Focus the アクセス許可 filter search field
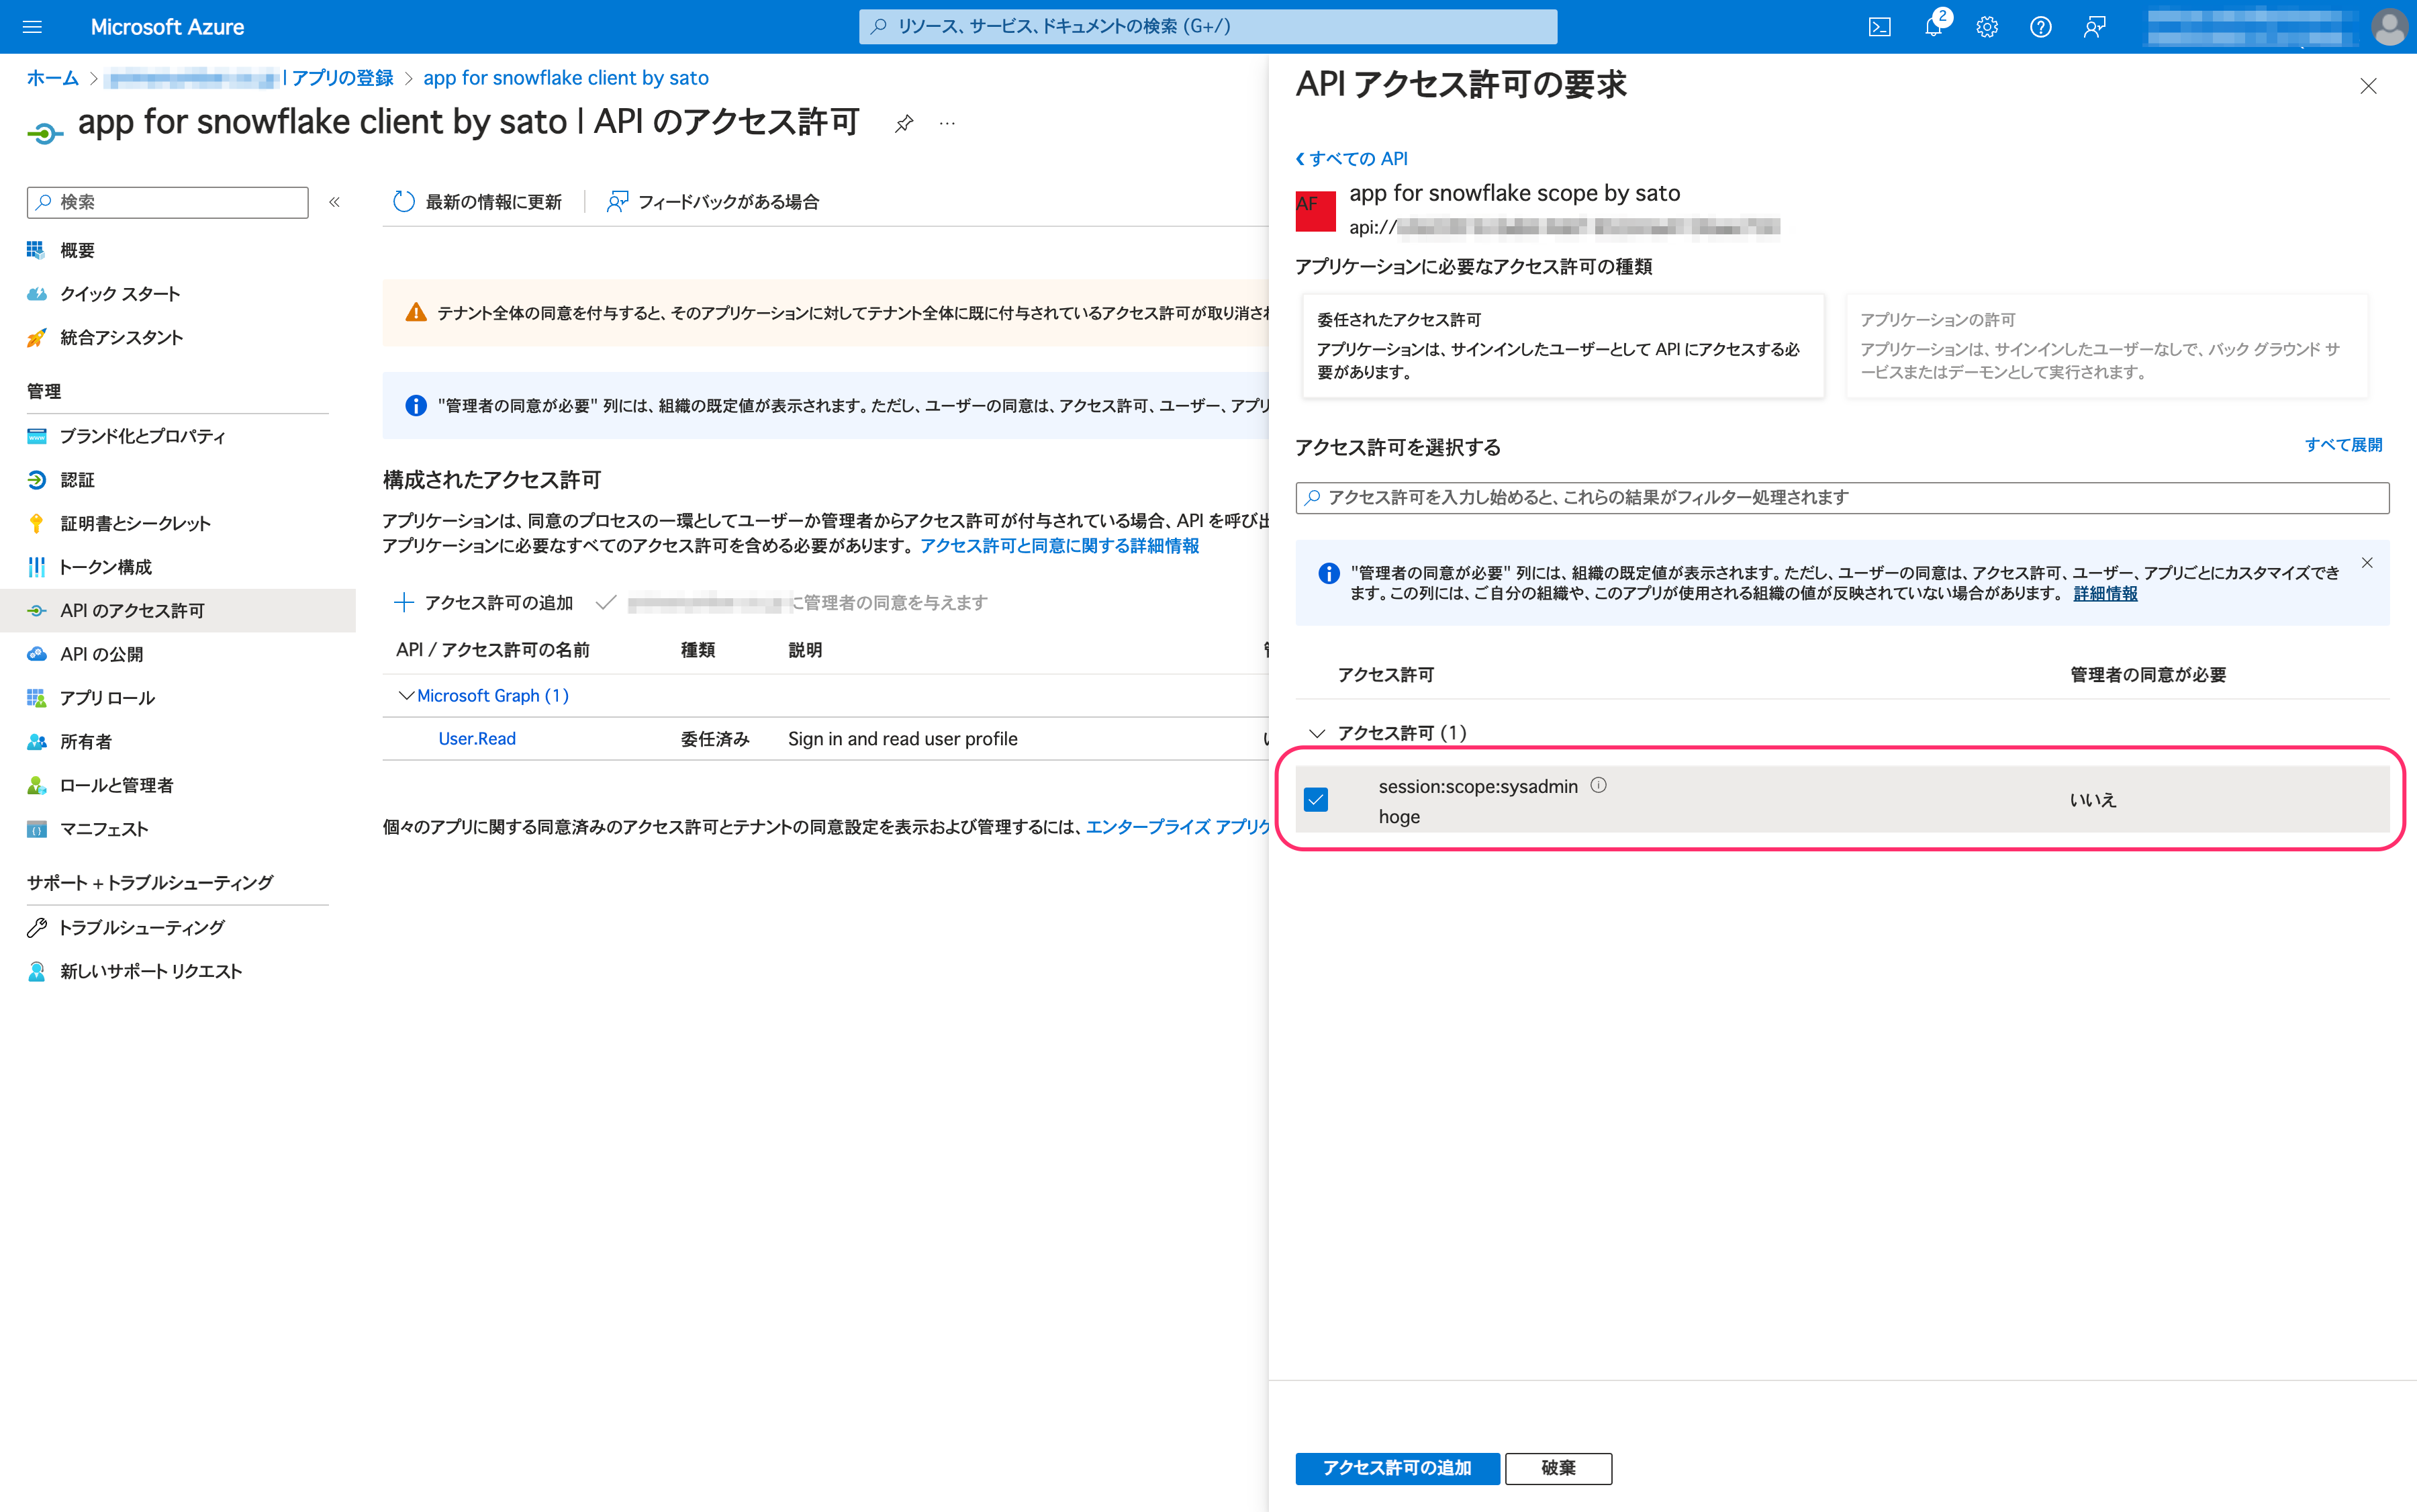 click(1842, 498)
